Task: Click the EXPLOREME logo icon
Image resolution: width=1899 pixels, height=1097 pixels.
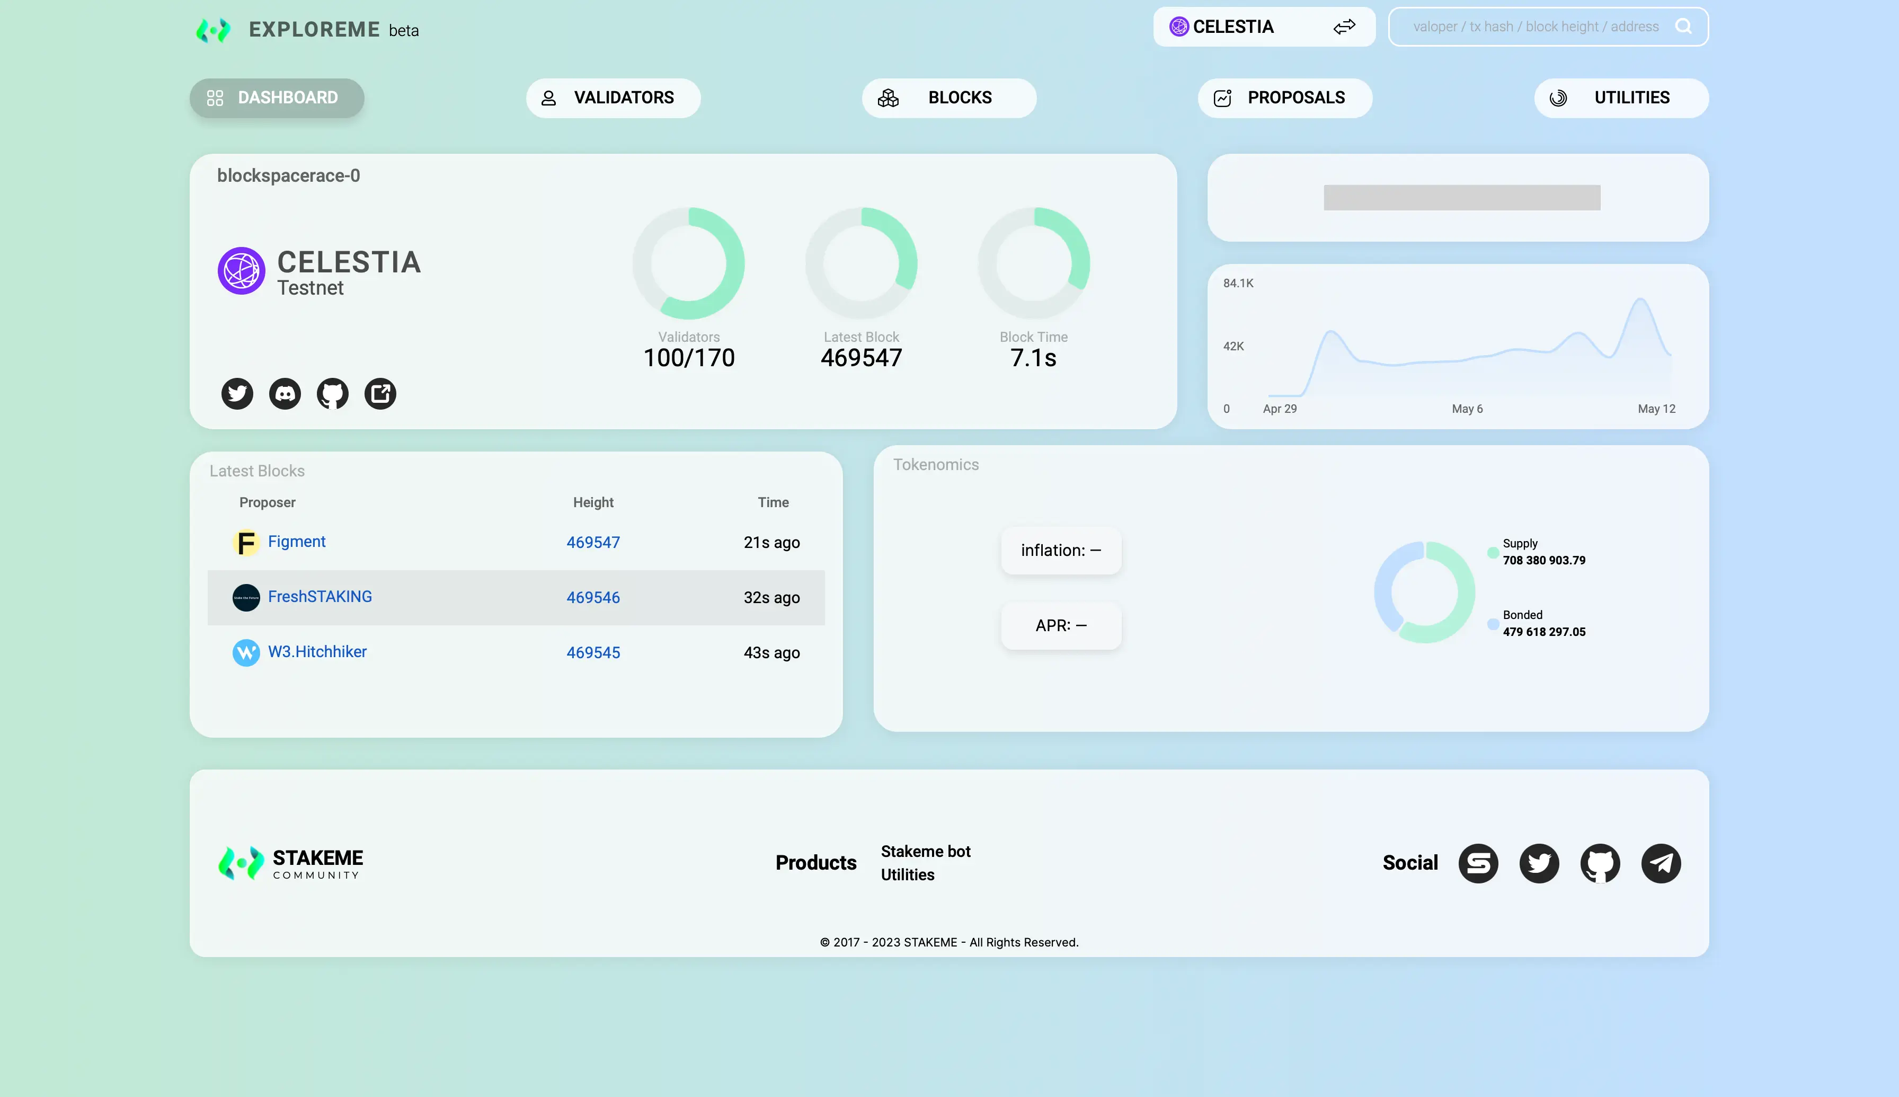Action: (x=213, y=30)
